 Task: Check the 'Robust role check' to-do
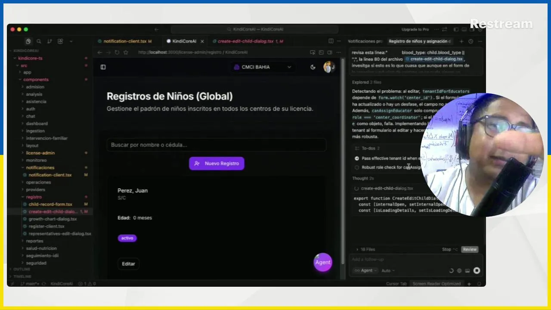pos(356,167)
